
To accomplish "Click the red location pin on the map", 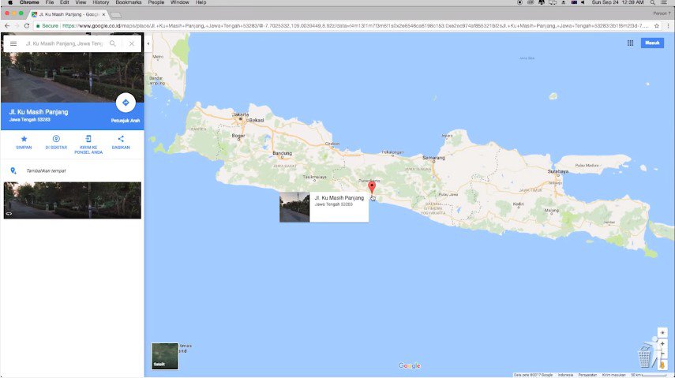I will click(372, 187).
